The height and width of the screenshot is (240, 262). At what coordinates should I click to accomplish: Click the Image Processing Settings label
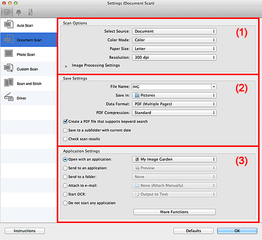pyautogui.click(x=96, y=65)
